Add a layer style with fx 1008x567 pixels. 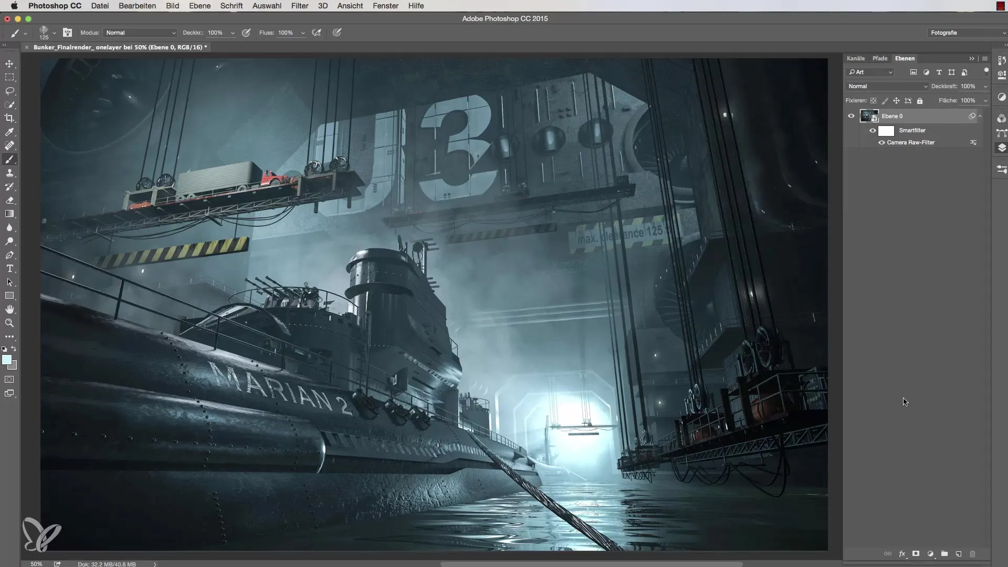pos(902,554)
